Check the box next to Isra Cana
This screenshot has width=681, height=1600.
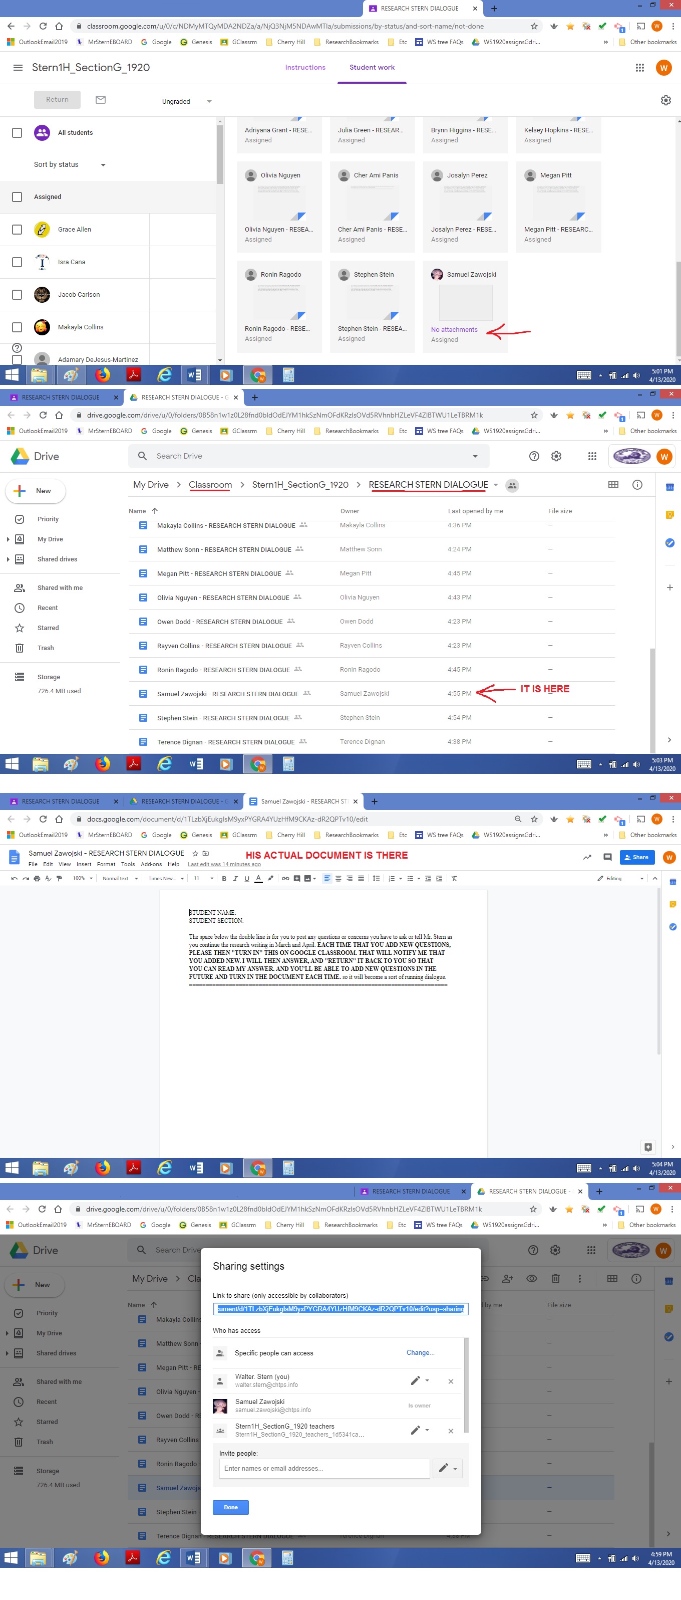click(x=18, y=262)
